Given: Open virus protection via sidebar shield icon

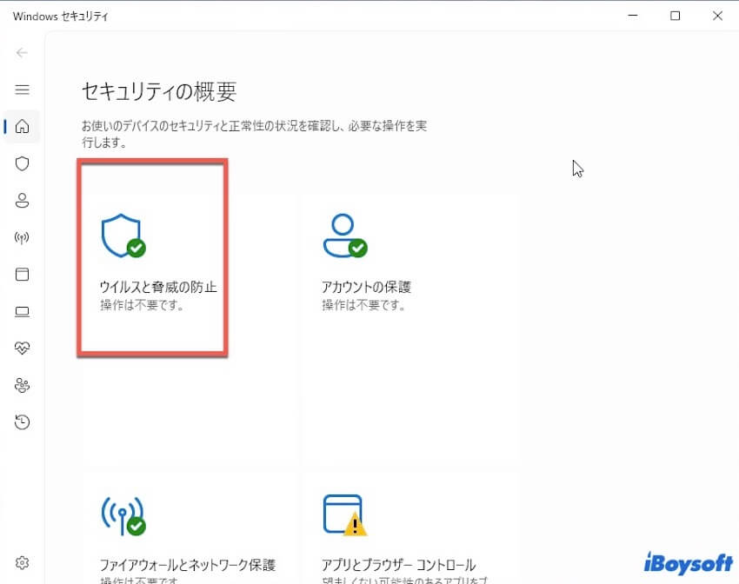Looking at the screenshot, I should pos(23,163).
